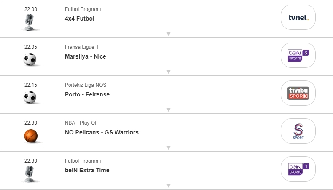Click the soccer ball icon beside Porto - Feirense
333x190 pixels.
(x=30, y=98)
